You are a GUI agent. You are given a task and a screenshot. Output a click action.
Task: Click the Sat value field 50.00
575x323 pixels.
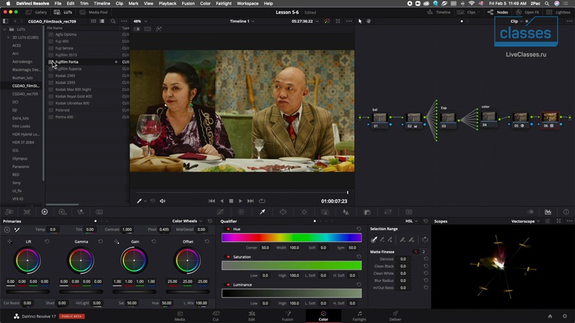(132, 303)
